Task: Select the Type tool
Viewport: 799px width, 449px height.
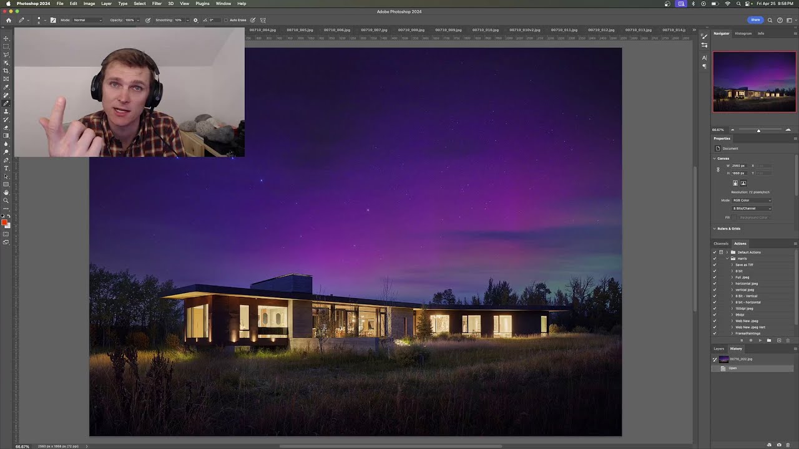Action: pyautogui.click(x=6, y=168)
